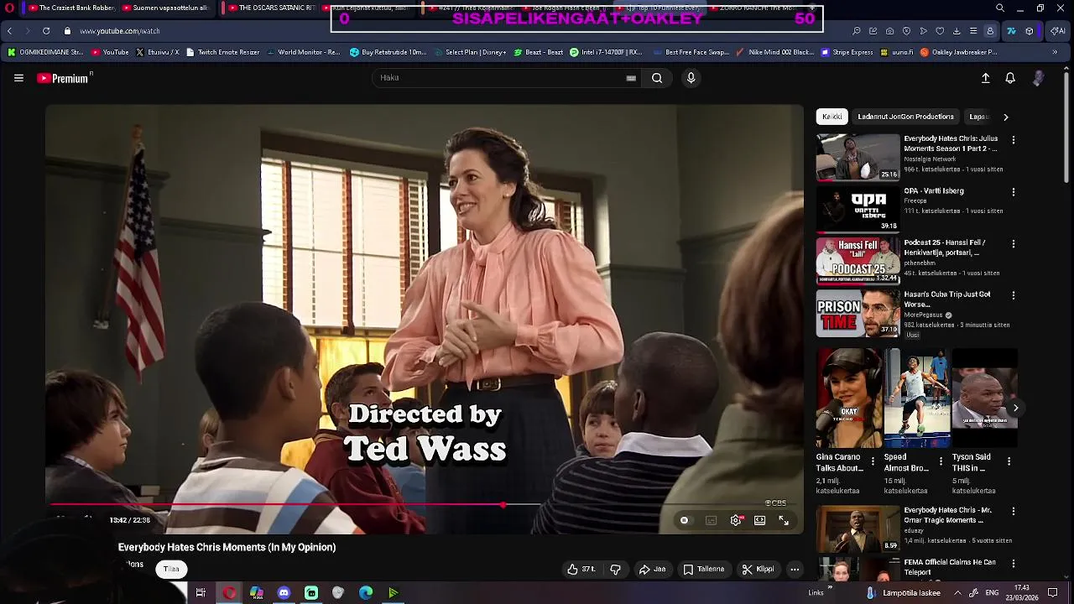
Task: Open Oakley Jawbreaker bookmark
Action: pyautogui.click(x=959, y=52)
